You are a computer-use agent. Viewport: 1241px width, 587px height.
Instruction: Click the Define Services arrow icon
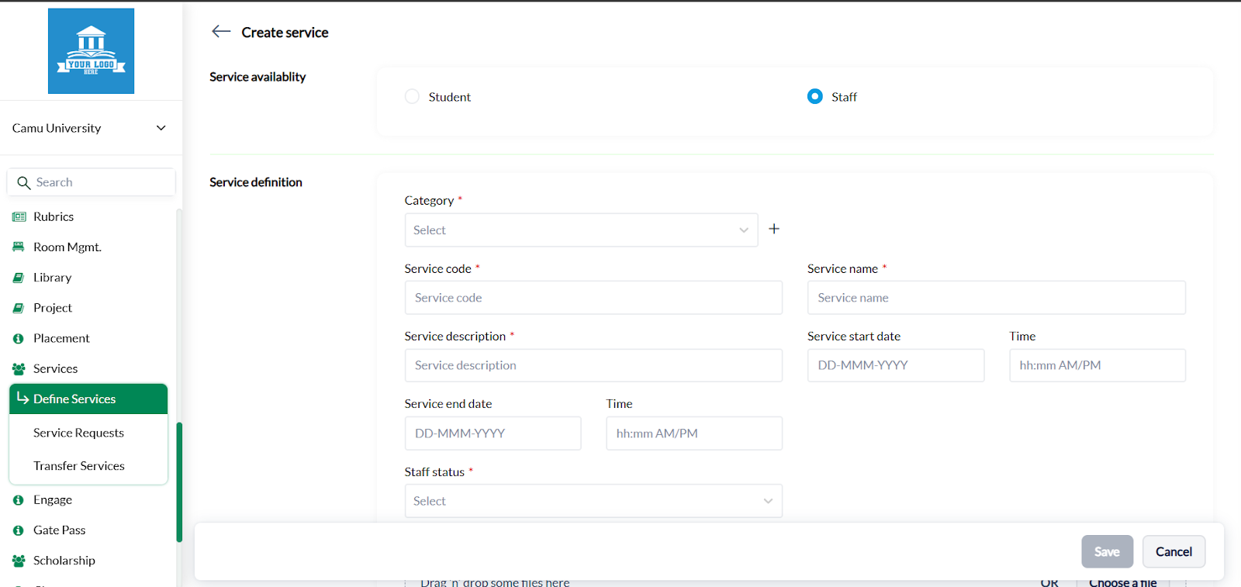pyautogui.click(x=22, y=398)
